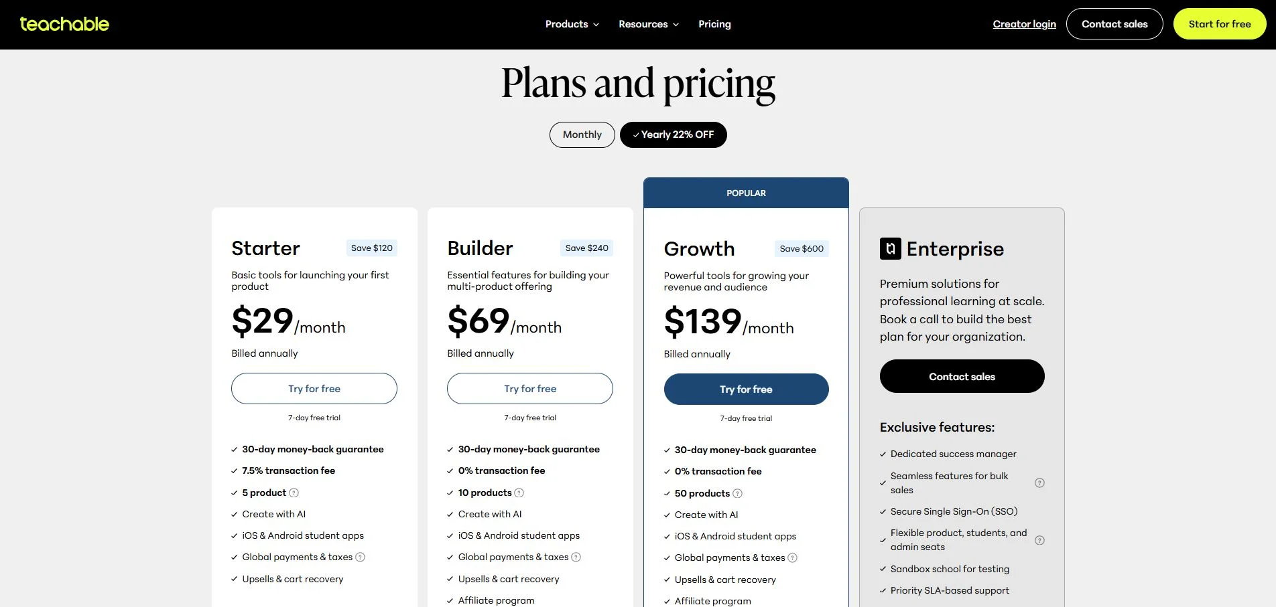
Task: Try the Builder plan for free
Action: 529,388
